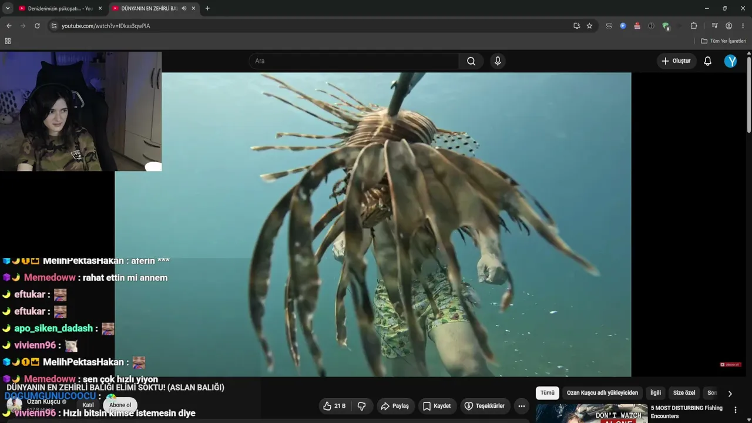Open the media controls icon

click(714, 26)
